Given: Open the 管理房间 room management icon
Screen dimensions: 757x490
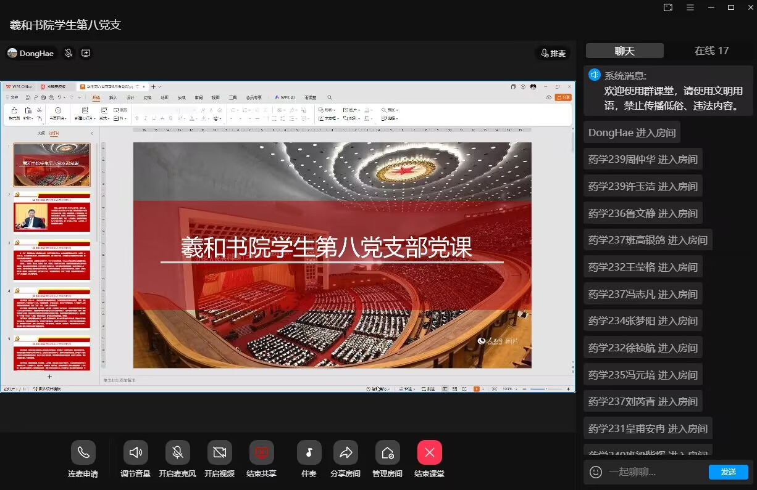Looking at the screenshot, I should (x=387, y=453).
